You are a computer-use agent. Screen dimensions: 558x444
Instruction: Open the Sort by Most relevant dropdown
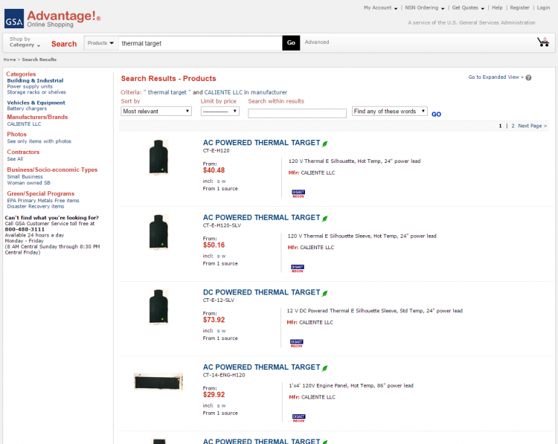point(156,112)
